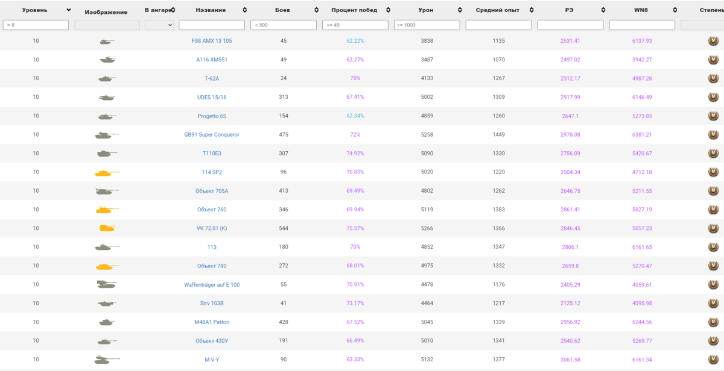Select the РЭ value 3061.58
Viewport: 724px width, 371px height.
click(570, 359)
